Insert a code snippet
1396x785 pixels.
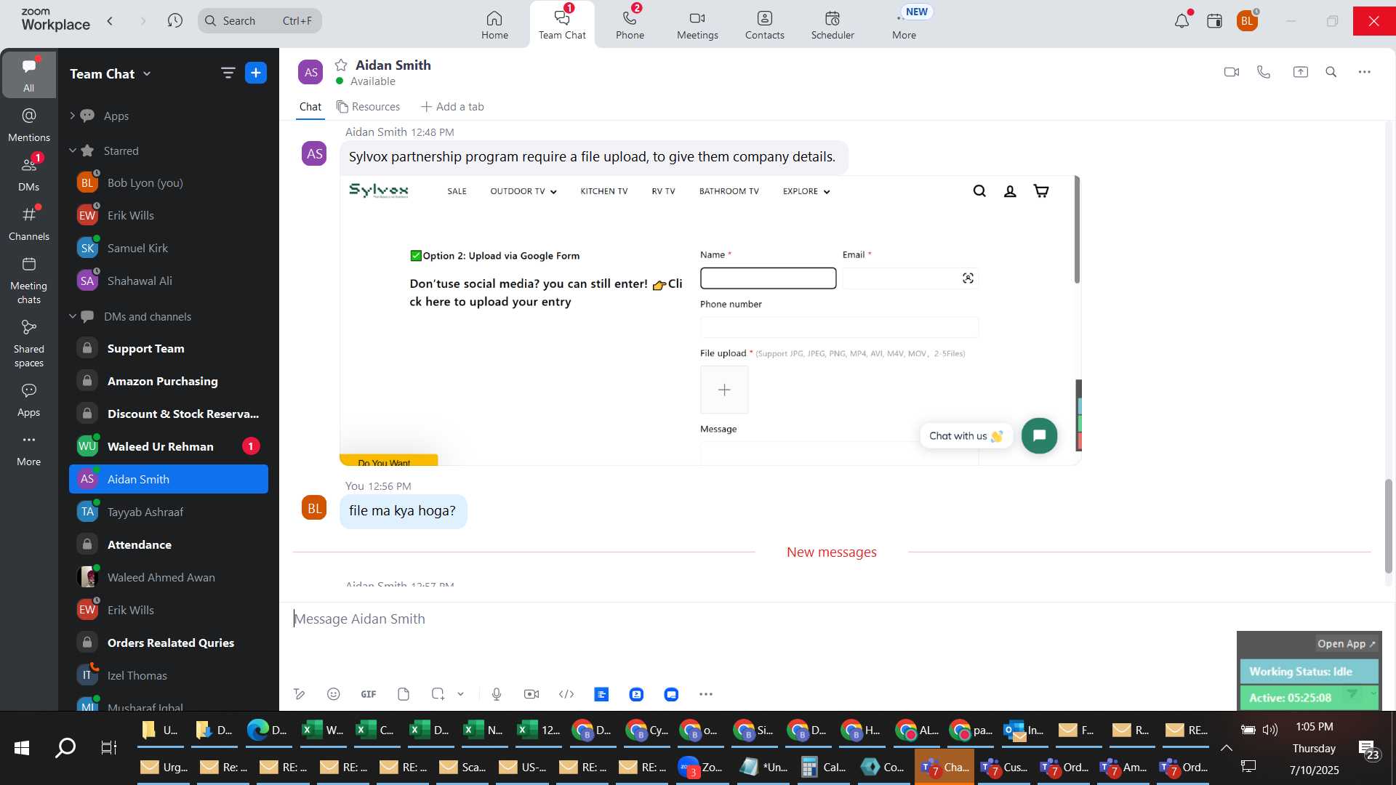point(566,694)
